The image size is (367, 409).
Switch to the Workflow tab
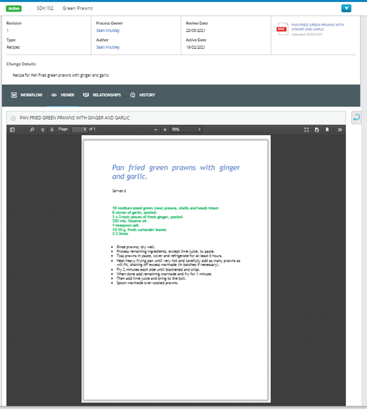[27, 95]
